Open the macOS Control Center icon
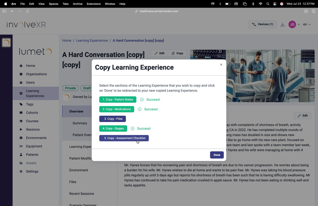This screenshot has height=206, width=318. [x=275, y=4]
